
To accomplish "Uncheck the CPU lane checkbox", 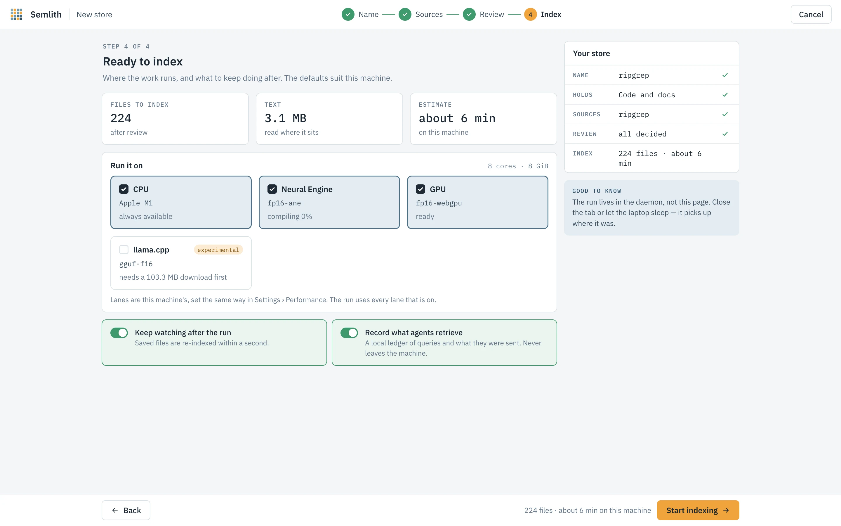I will 124,189.
